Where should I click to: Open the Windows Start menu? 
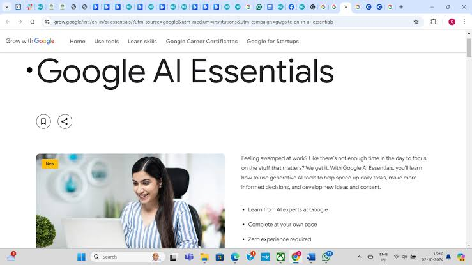tap(81, 257)
